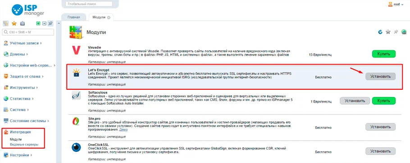Refresh the Модули list with the blue arrow
Screen dimensions: 410x163
[x=380, y=32]
